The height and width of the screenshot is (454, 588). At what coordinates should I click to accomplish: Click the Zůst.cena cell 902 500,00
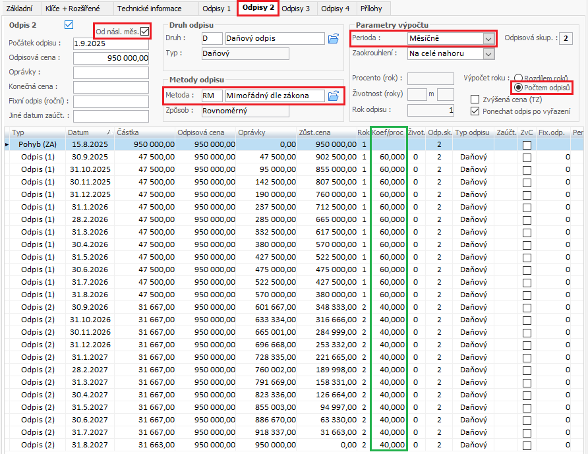(x=326, y=157)
